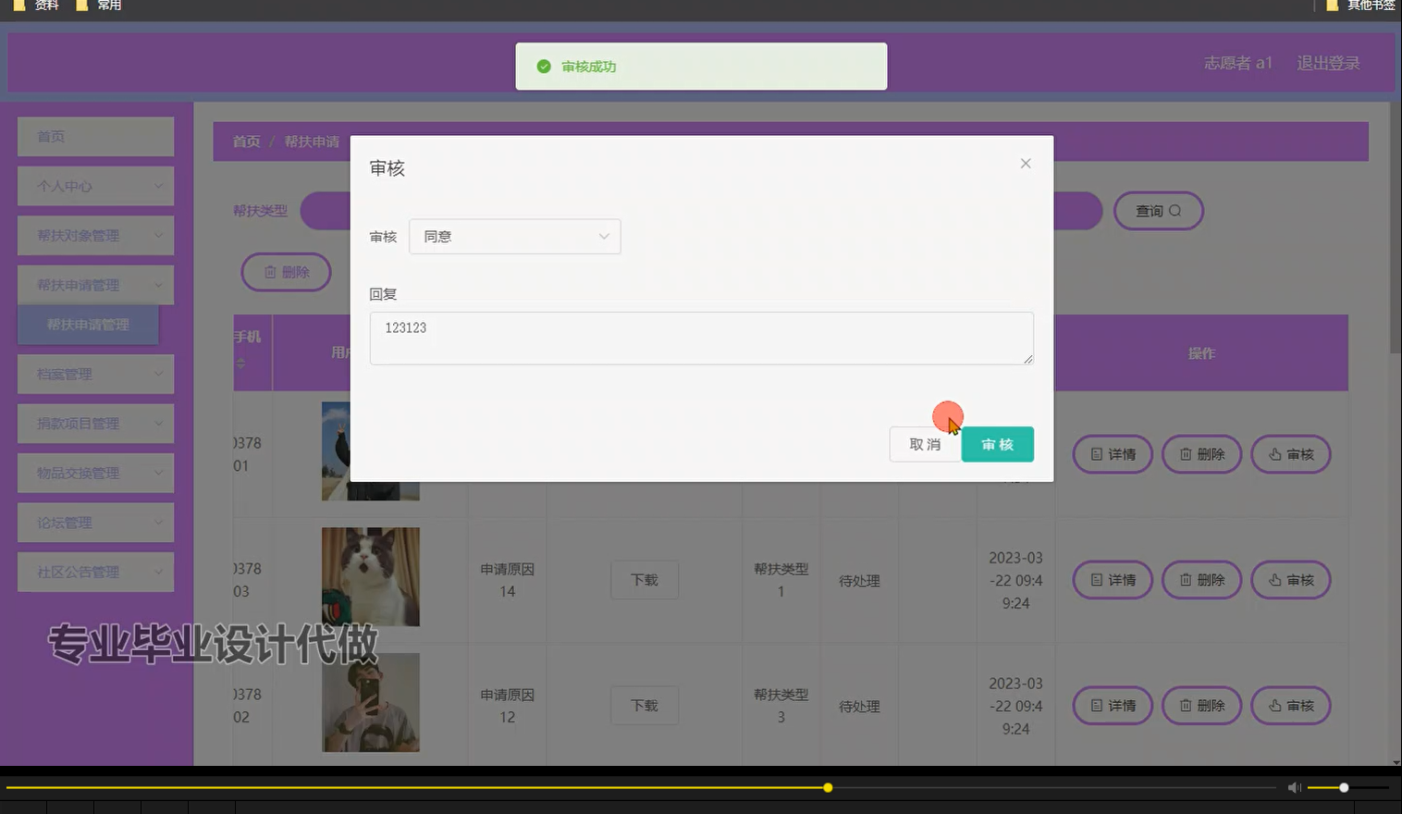This screenshot has height=814, width=1402.
Task: Click 审核 in the first table row
Action: [x=1291, y=454]
